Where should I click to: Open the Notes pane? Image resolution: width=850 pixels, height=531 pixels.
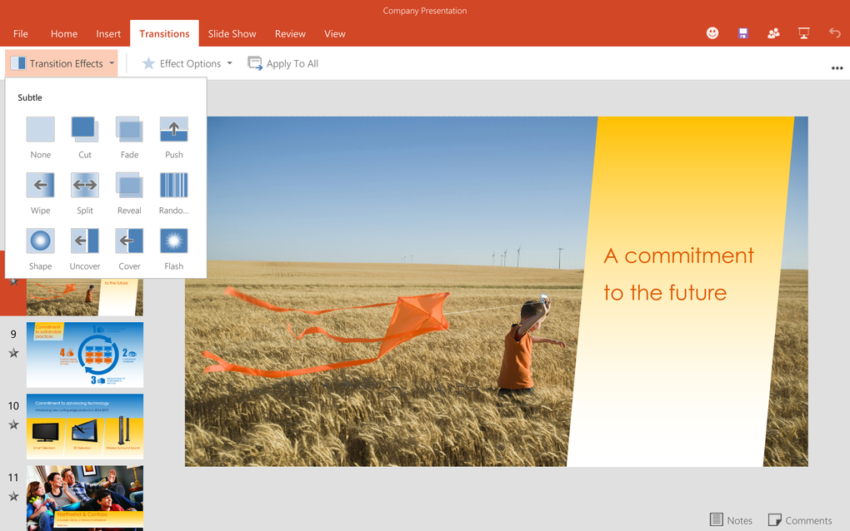731,519
